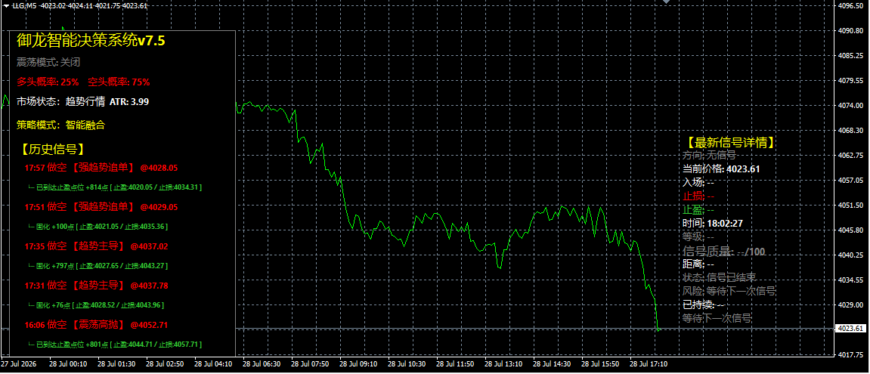Click the 27 Jul 2026 date label

click(20, 364)
